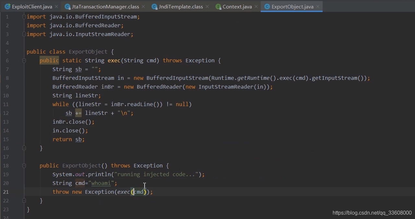Close the ExploitClient.java tab
Viewport: 415px width, 219px height.
click(x=56, y=6)
